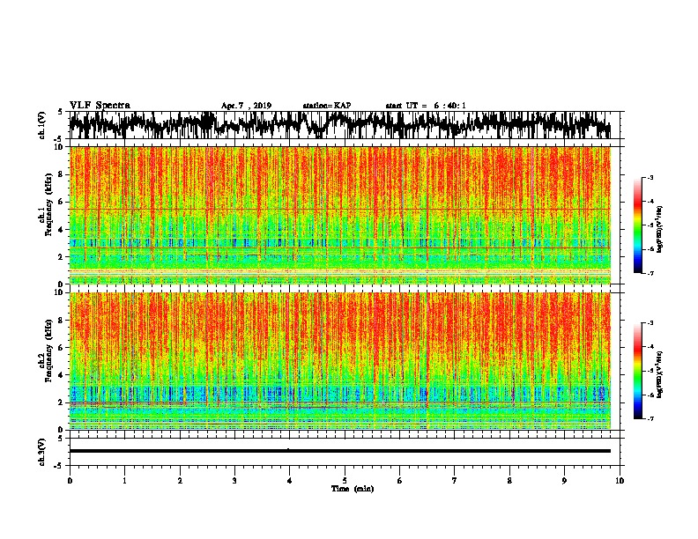This screenshot has height=539, width=698.
Task: Click the "6" kHz tick of ch.1 spectrogram
Action: [x=62, y=202]
